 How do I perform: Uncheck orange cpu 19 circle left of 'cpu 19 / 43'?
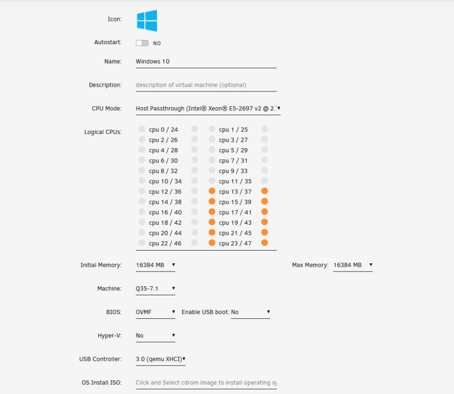pyautogui.click(x=212, y=222)
